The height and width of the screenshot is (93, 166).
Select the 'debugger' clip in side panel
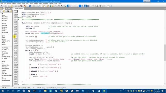(5, 67)
